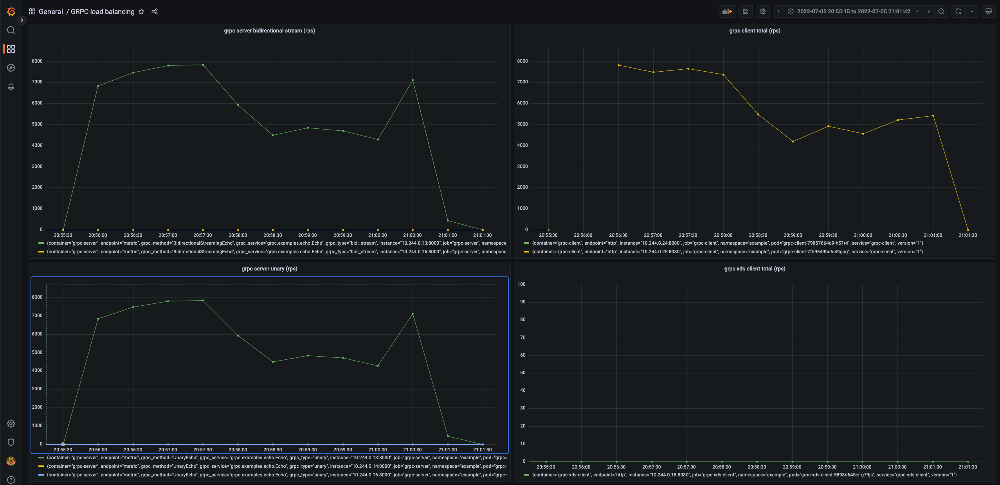Zoom out the time range
1000x485 pixels.
click(x=941, y=11)
